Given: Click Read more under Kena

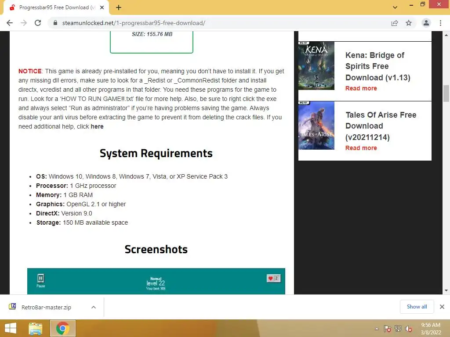Looking at the screenshot, I should tap(361, 88).
